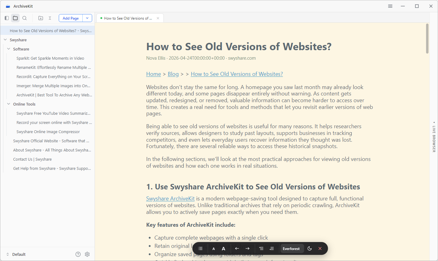The image size is (438, 261).
Task: Click the vertical scrollbar thumb in article
Action: click(427, 39)
